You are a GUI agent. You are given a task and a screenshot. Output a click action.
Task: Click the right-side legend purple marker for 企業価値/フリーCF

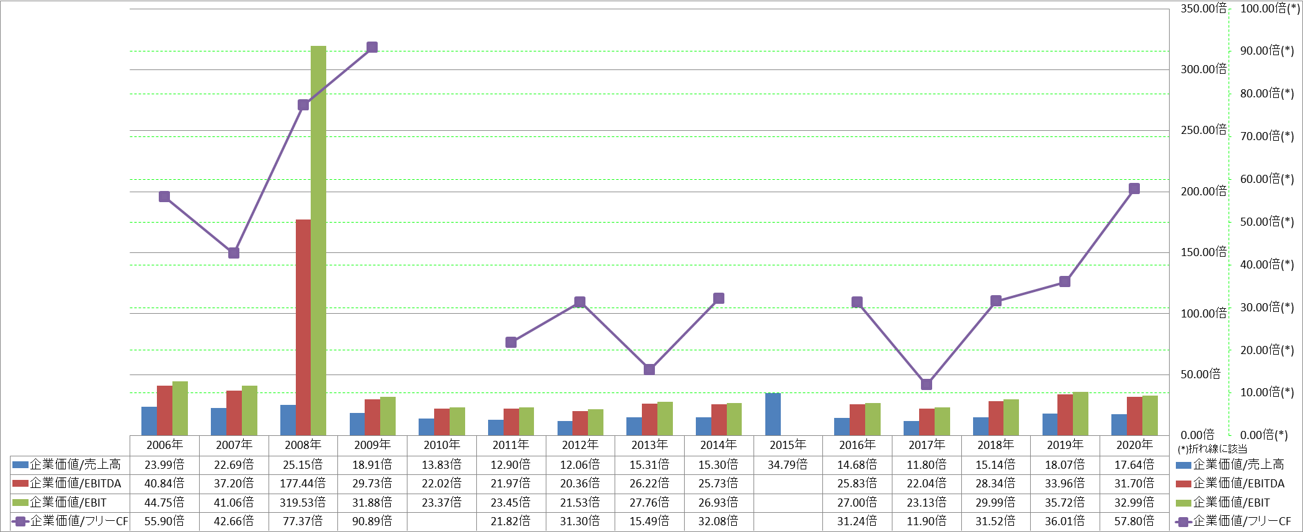[x=1183, y=521]
